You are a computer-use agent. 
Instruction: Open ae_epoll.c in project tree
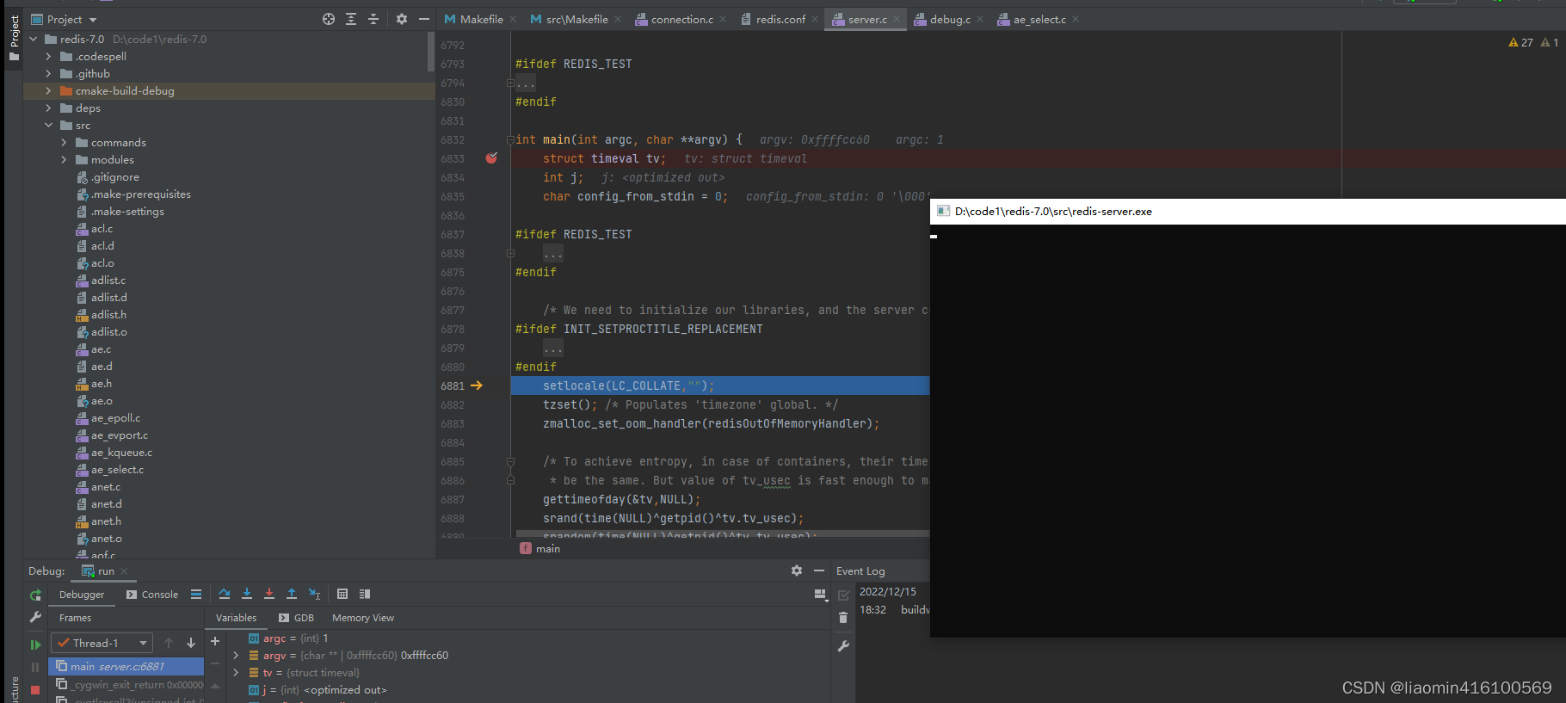[115, 418]
